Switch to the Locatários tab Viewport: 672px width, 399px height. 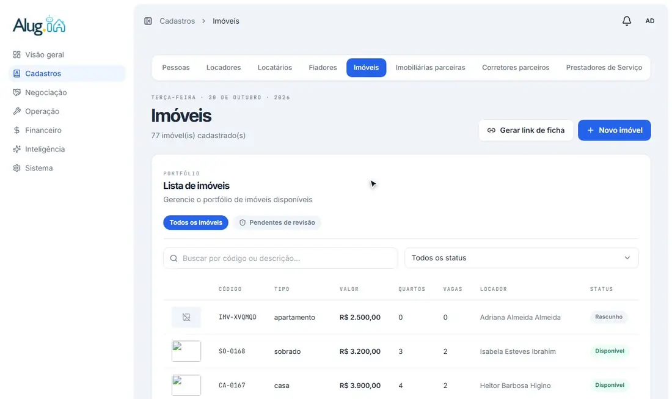(x=275, y=67)
